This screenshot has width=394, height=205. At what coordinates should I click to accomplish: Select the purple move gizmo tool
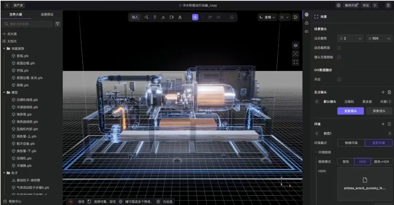click(195, 17)
